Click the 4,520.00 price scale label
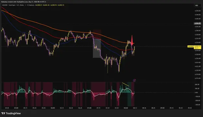This screenshot has width=203, height=117. 197,70
